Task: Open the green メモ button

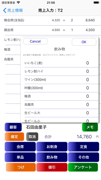Action: 90,127
